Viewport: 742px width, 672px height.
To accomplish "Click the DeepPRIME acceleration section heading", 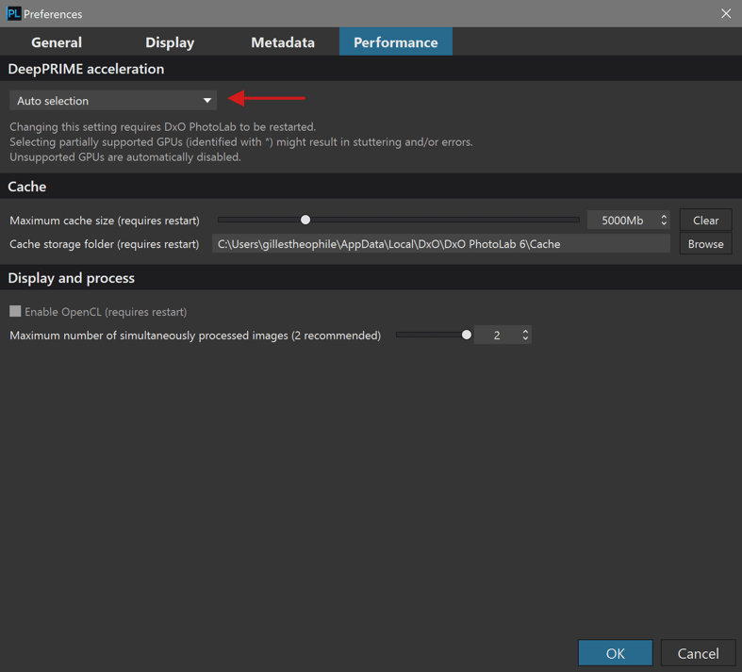I will coord(86,69).
